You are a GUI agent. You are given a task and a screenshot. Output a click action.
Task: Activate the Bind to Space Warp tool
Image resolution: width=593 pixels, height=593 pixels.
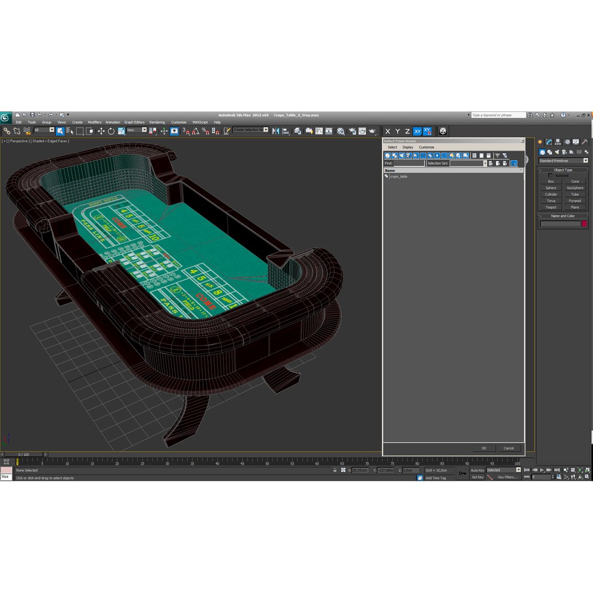(27, 131)
